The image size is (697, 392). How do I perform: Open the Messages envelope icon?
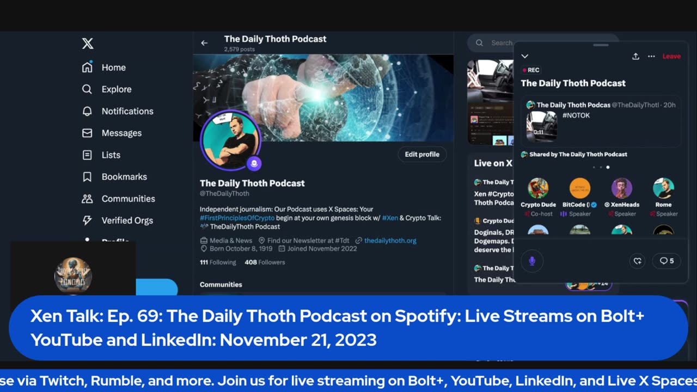click(x=87, y=133)
